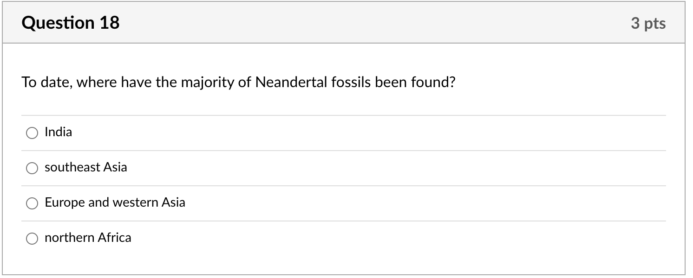Click the word 'Asia' in southeast Asia option

[115, 167]
